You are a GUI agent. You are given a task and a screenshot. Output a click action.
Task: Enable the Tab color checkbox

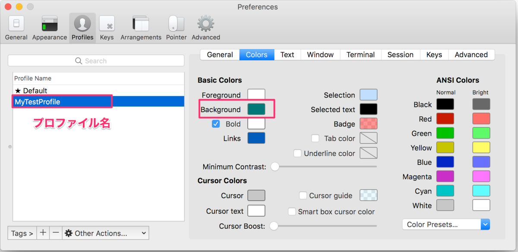(315, 139)
